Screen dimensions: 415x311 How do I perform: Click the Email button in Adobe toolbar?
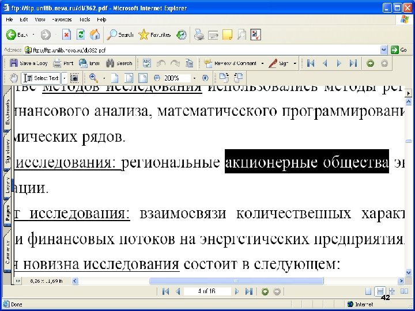[89, 63]
